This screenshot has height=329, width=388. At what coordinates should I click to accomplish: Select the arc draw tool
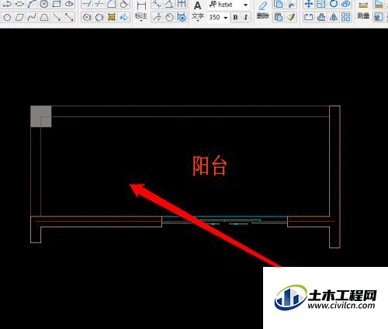(x=32, y=4)
